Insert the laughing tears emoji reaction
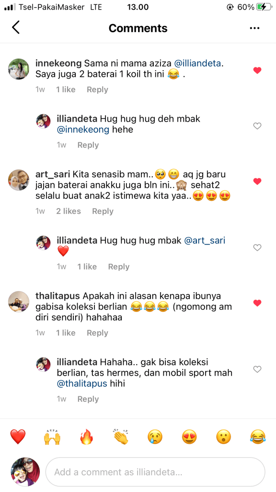 click(x=258, y=437)
